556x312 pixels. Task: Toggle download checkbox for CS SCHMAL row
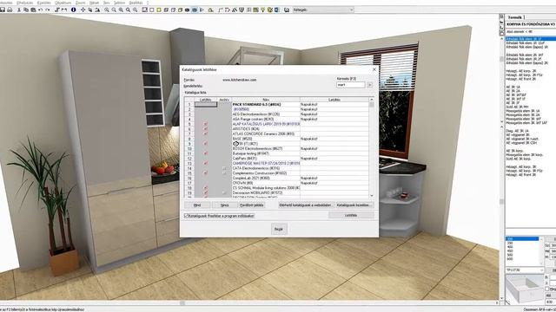(x=206, y=188)
